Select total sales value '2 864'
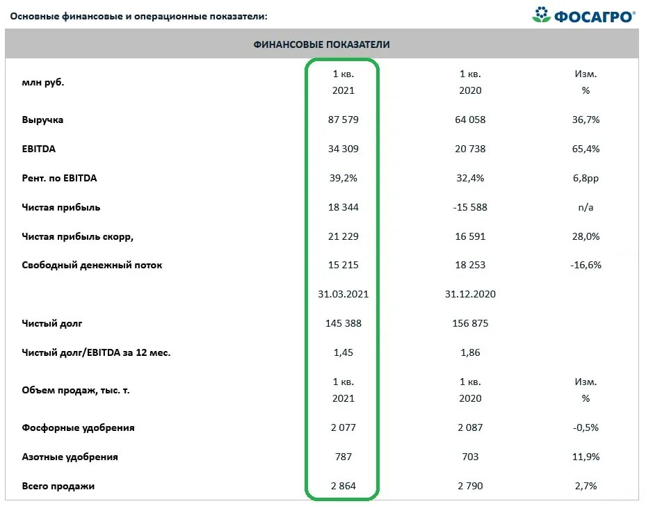646x506 pixels. 344,487
